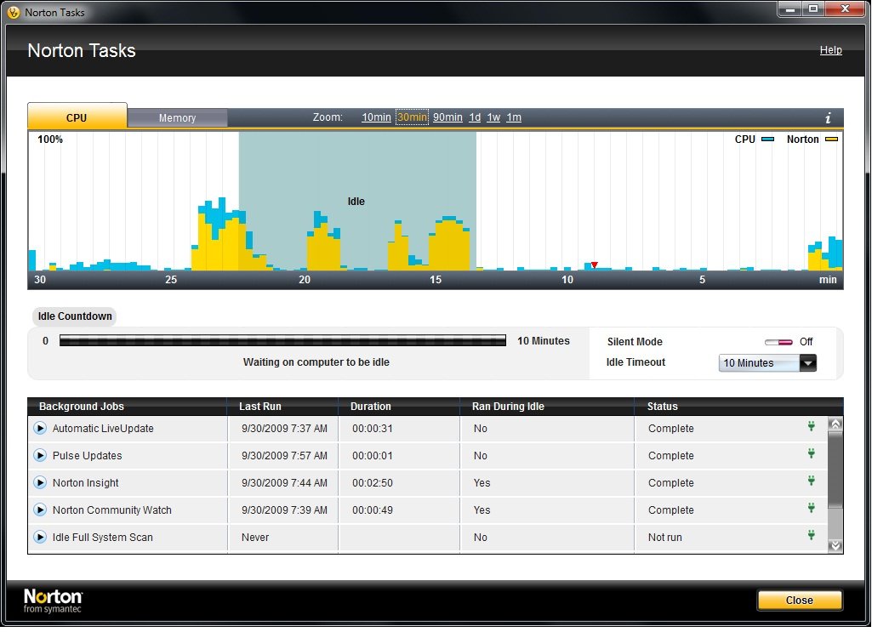Screen dimensions: 872x632
Task: Minimize the Norton Tasks window
Action: click(789, 10)
